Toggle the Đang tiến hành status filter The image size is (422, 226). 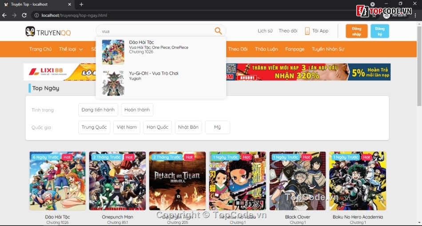click(x=98, y=110)
